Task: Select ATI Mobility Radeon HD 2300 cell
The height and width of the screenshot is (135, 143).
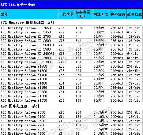Action: [x=29, y=62]
